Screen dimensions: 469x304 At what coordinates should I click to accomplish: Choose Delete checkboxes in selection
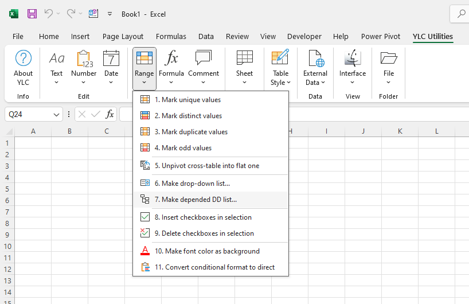click(204, 233)
